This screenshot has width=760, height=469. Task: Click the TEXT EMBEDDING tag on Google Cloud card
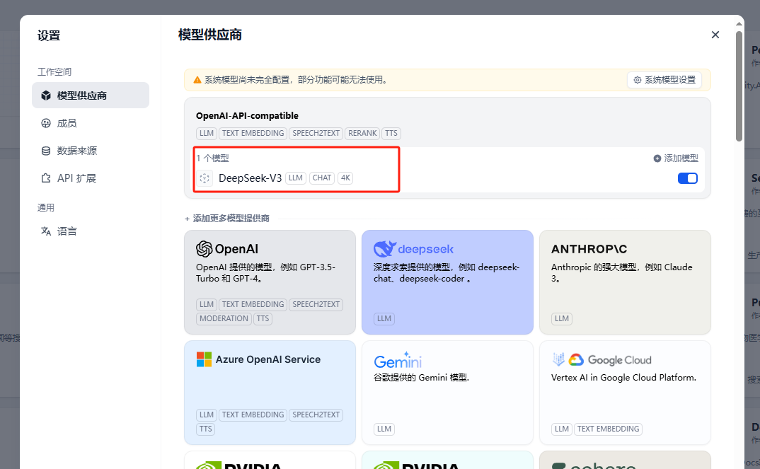[609, 429]
